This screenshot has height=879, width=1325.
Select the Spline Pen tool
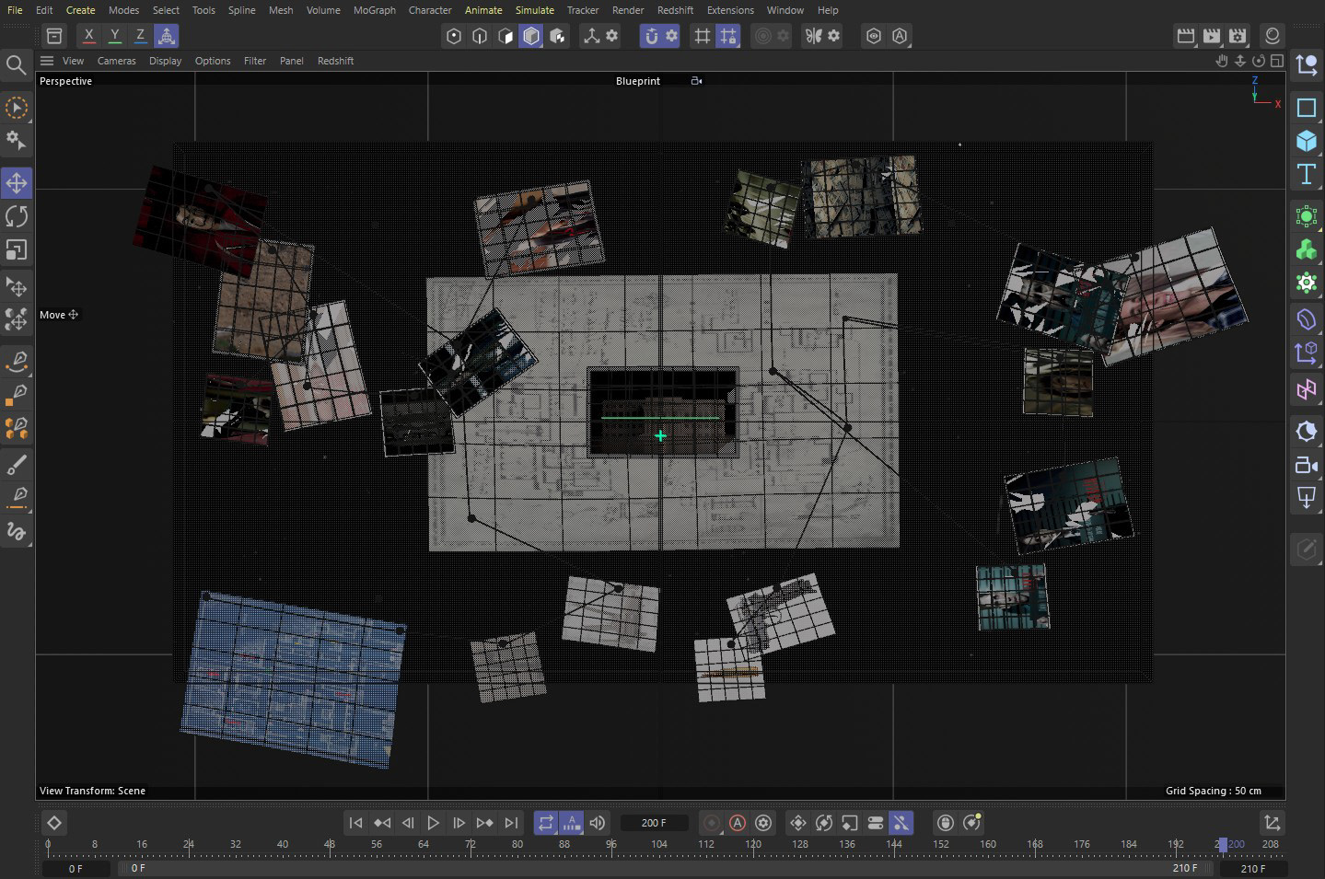[17, 361]
